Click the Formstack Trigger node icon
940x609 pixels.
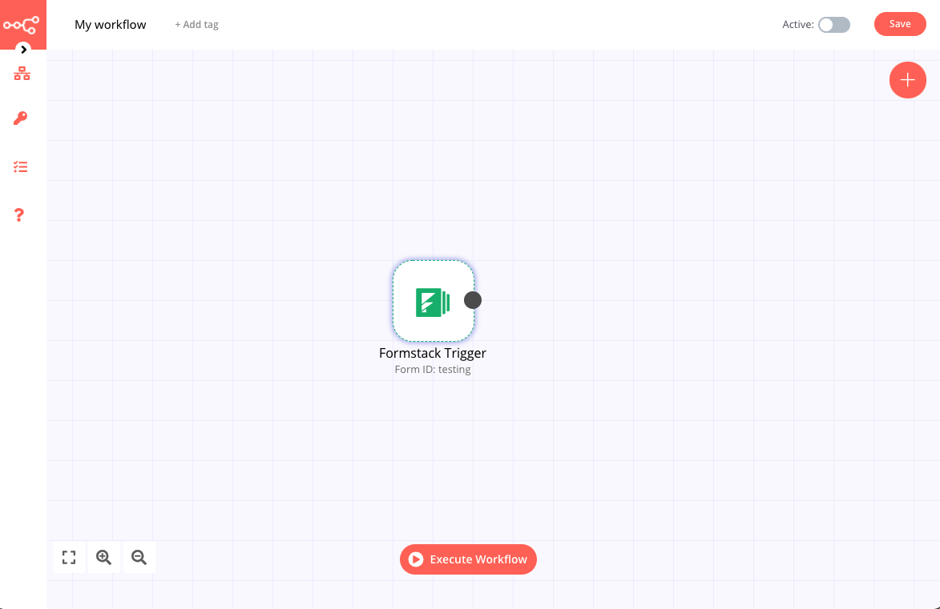tap(433, 300)
